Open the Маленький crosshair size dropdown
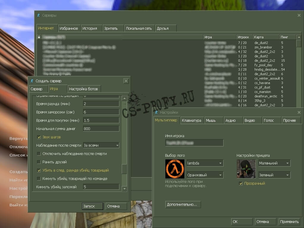304x228 pixels. coord(274,163)
